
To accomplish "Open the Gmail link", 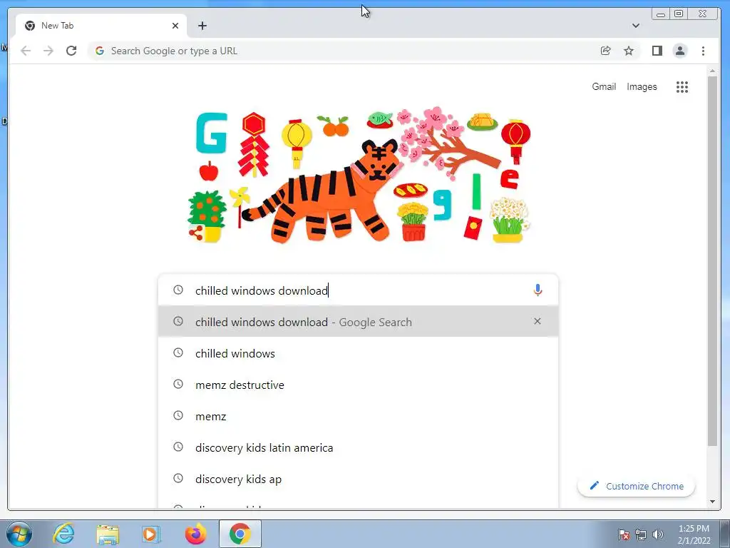I will [x=604, y=86].
